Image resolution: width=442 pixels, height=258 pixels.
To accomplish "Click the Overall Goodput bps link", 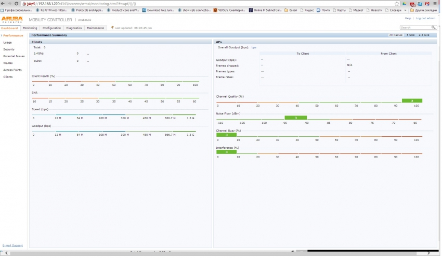I will [x=255, y=48].
